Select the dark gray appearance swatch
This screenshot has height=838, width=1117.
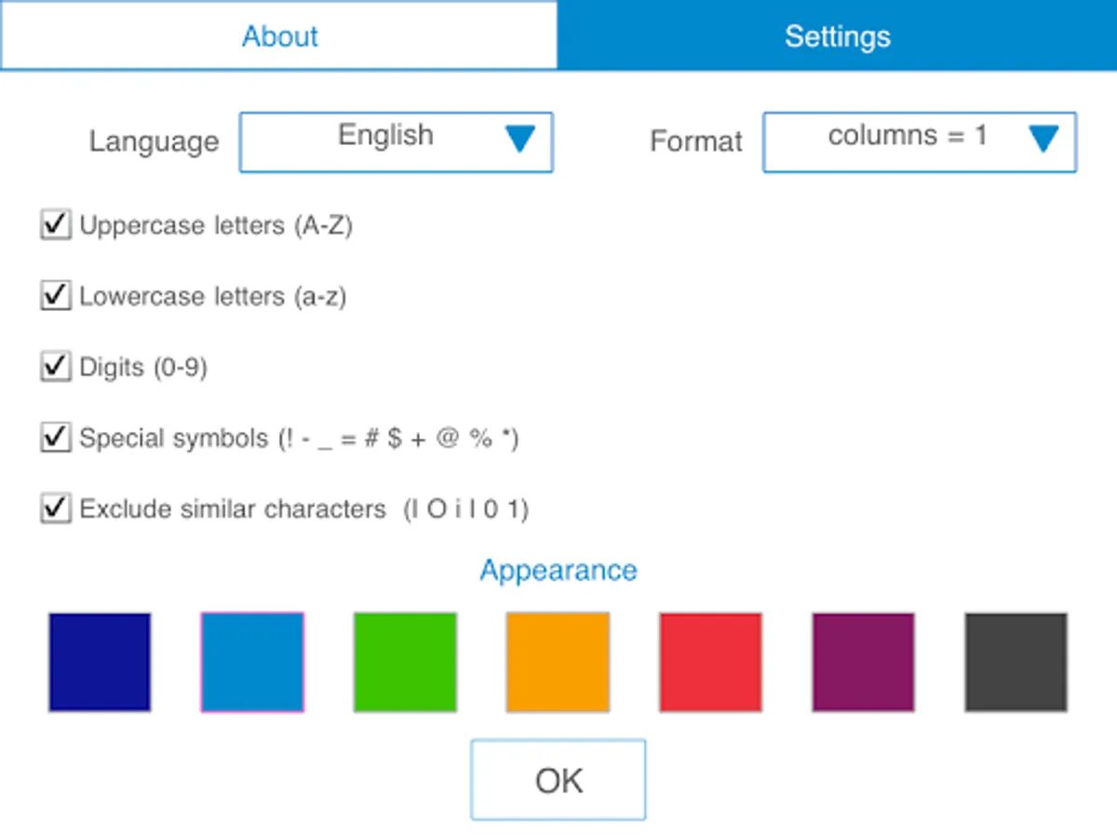click(1016, 662)
